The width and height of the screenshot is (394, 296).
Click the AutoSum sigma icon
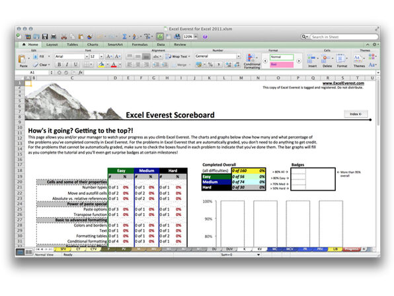point(124,36)
